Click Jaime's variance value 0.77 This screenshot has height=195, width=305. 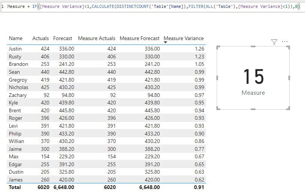tap(199, 149)
